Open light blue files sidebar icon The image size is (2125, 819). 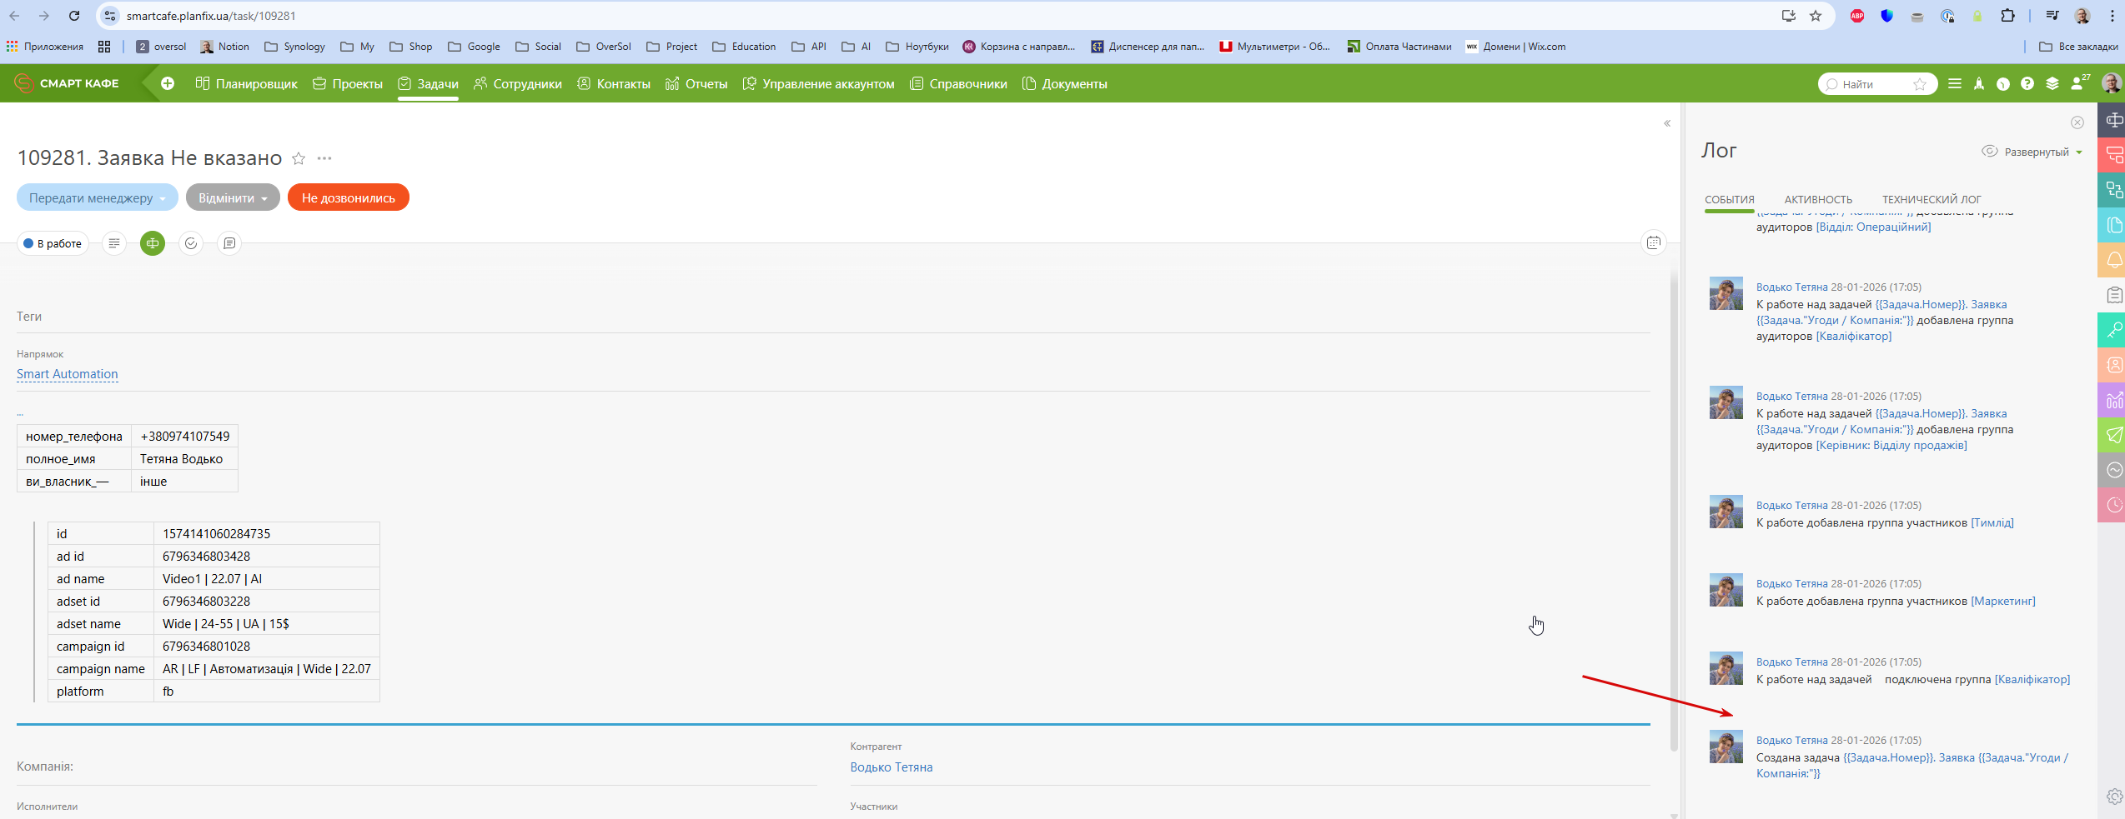[2112, 226]
